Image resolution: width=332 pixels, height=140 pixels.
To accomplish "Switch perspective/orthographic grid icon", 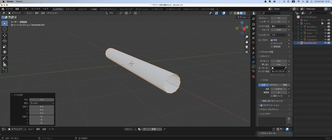I will pos(247,52).
